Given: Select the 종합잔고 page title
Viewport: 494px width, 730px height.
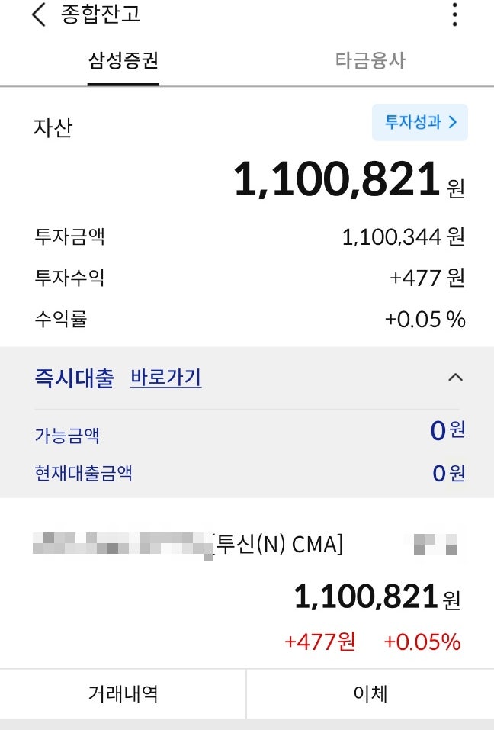Looking at the screenshot, I should pos(101,14).
